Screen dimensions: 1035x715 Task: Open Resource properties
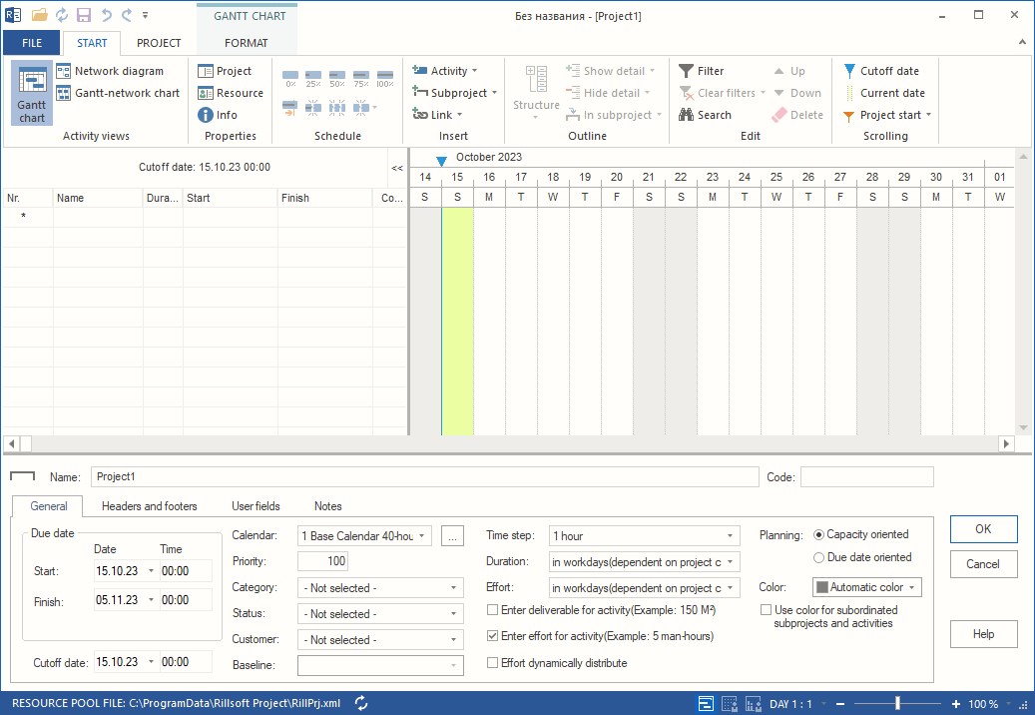point(231,93)
